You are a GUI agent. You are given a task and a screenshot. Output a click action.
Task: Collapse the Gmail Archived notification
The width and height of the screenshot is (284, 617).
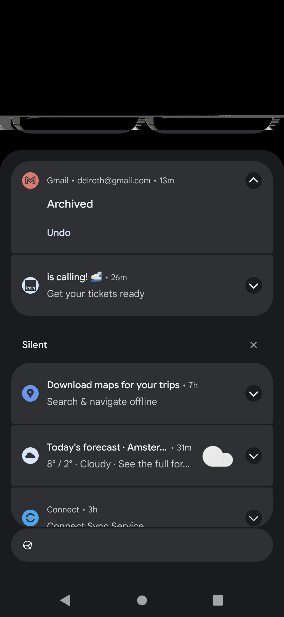click(254, 180)
